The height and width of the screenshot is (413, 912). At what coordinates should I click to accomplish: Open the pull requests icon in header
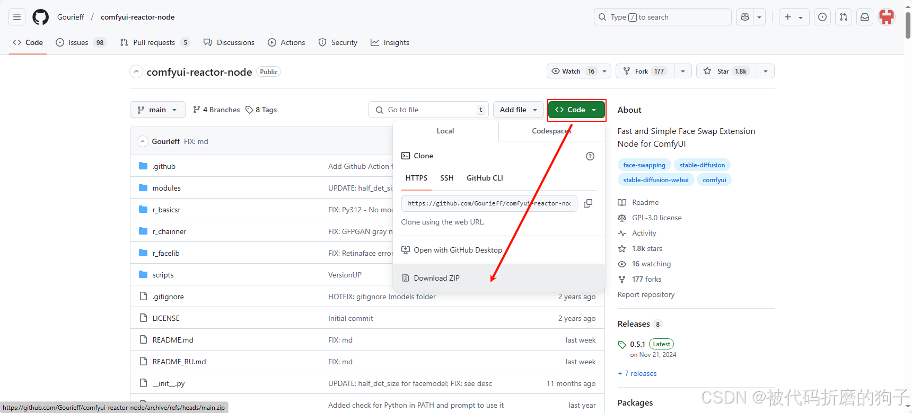[844, 17]
